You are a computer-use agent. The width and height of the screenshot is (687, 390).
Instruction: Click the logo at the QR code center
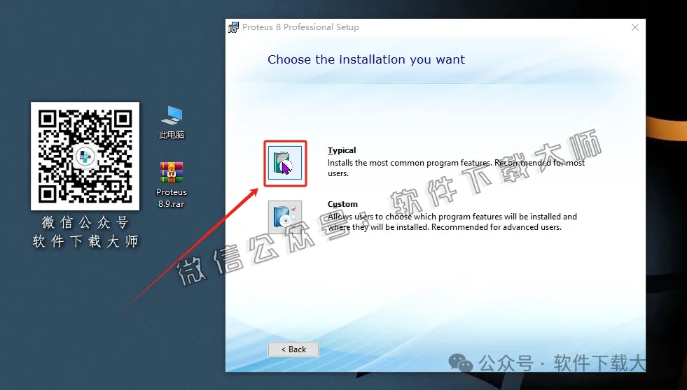click(x=85, y=157)
